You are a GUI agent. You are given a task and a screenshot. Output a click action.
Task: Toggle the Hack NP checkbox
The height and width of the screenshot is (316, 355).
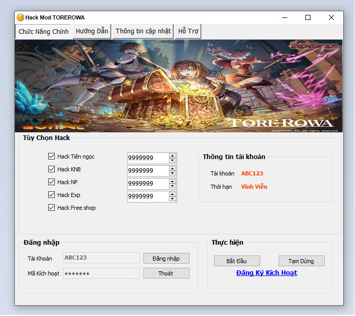click(x=51, y=182)
